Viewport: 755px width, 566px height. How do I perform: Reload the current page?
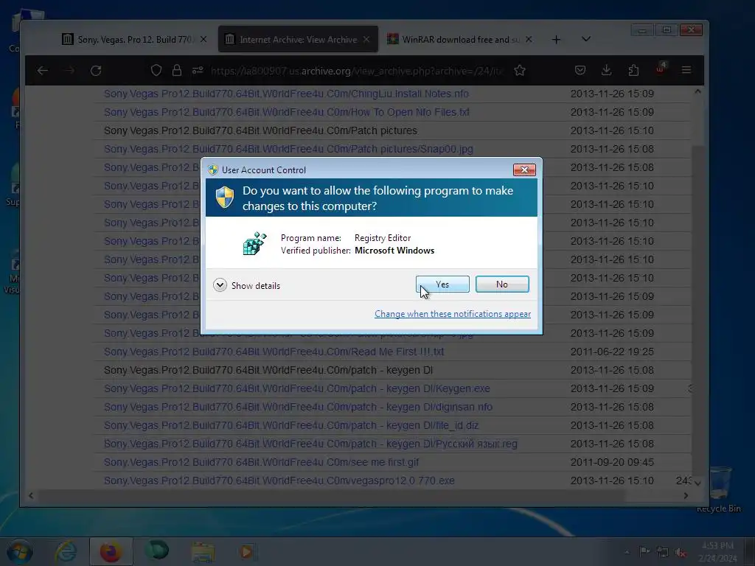96,71
